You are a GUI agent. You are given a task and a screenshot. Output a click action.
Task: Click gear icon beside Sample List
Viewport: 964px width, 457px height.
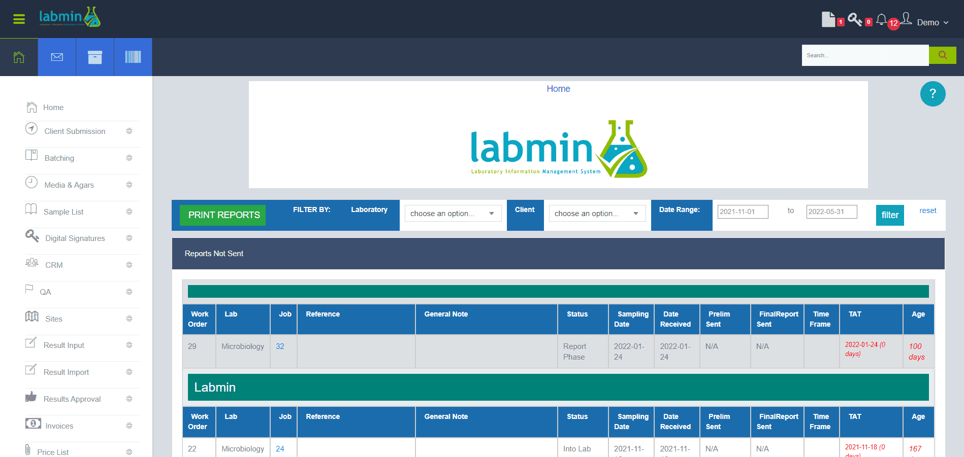click(x=130, y=212)
